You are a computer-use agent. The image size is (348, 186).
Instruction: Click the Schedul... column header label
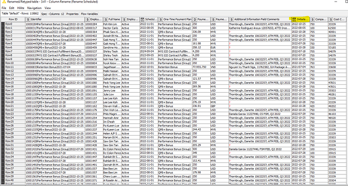click(151, 20)
